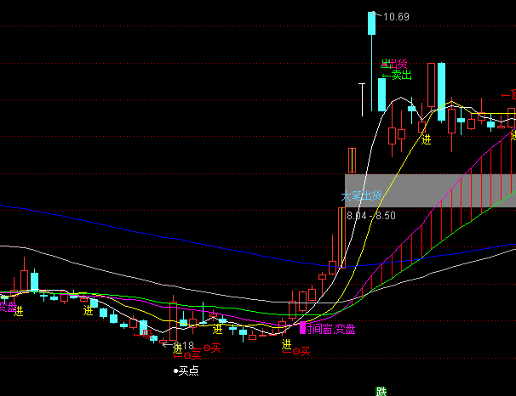Click the 8.04 - 8.50 price range text
The image size is (516, 396).
point(371,216)
